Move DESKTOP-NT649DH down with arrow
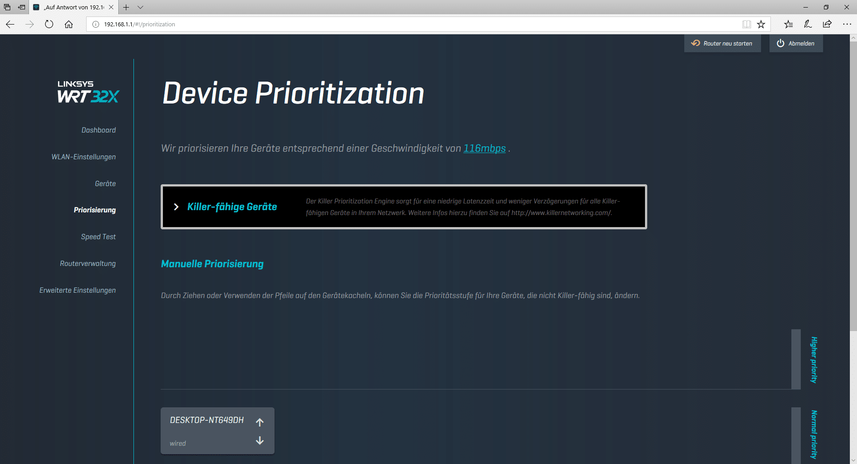The width and height of the screenshot is (857, 464). [260, 441]
